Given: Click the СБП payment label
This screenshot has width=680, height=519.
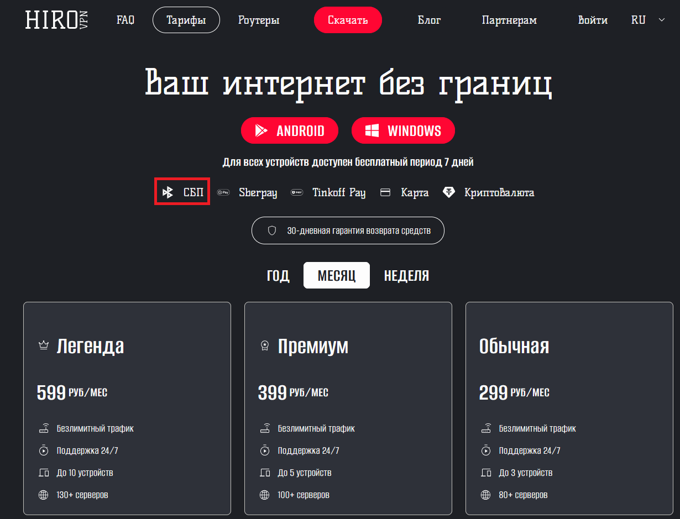Looking at the screenshot, I should [193, 192].
